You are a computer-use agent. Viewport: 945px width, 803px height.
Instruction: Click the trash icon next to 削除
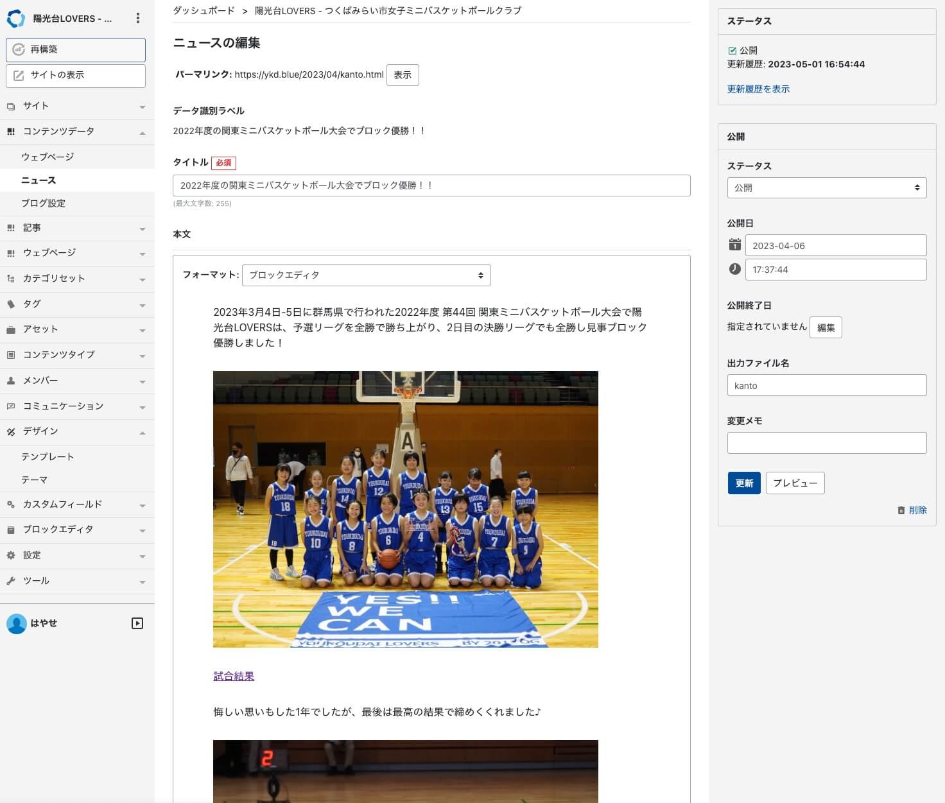(901, 510)
